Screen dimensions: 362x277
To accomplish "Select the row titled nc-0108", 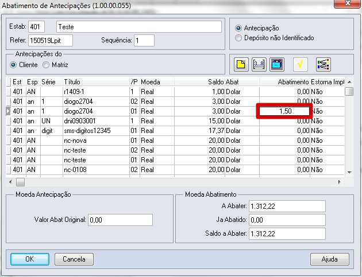I will pyautogui.click(x=175, y=170).
